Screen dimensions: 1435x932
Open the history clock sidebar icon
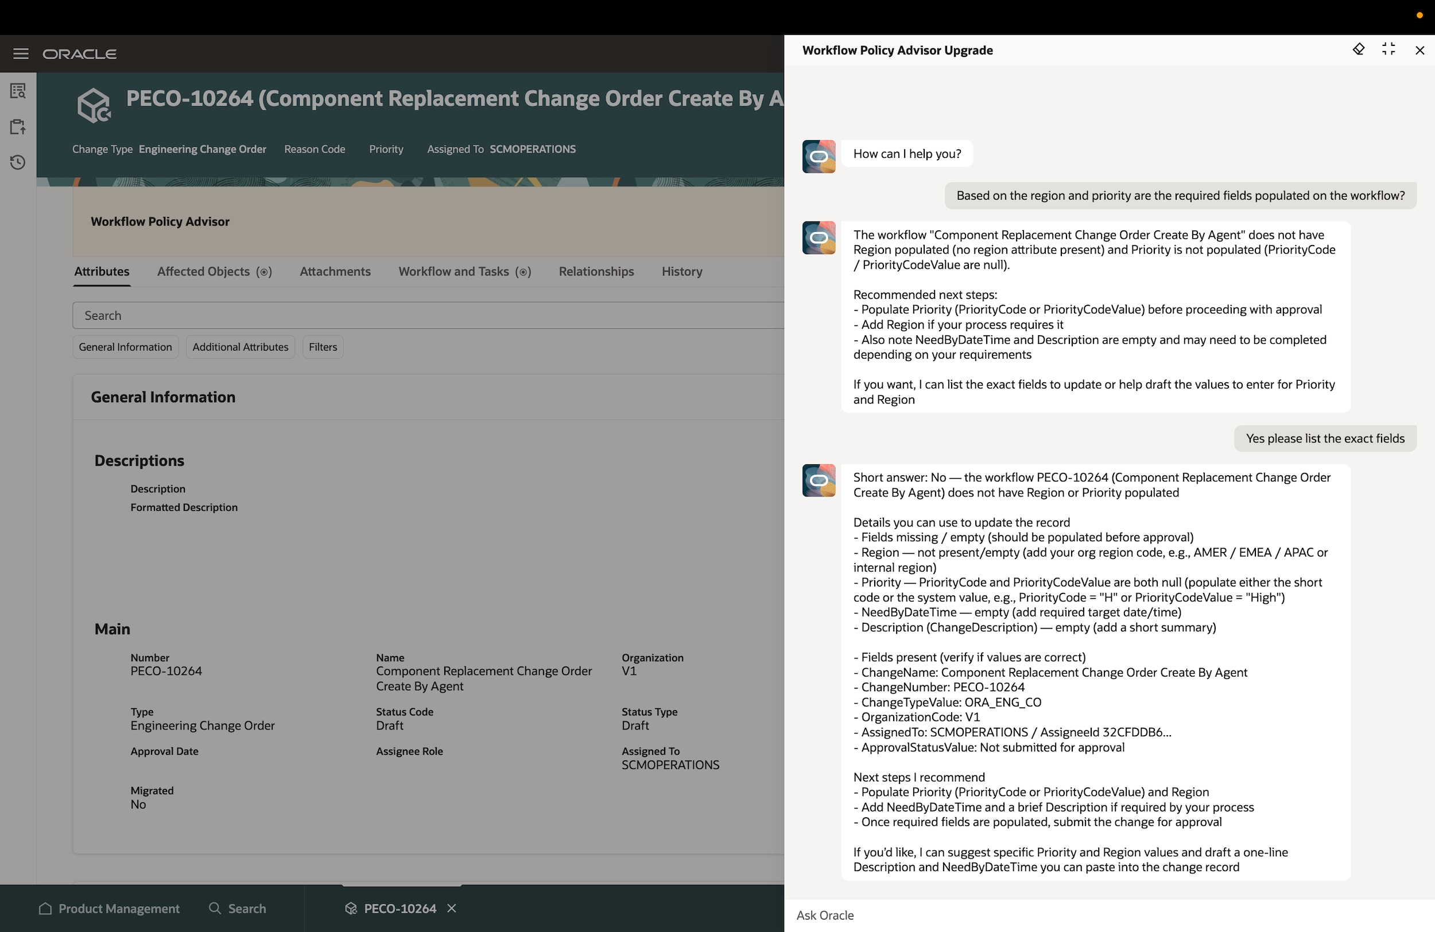18,162
